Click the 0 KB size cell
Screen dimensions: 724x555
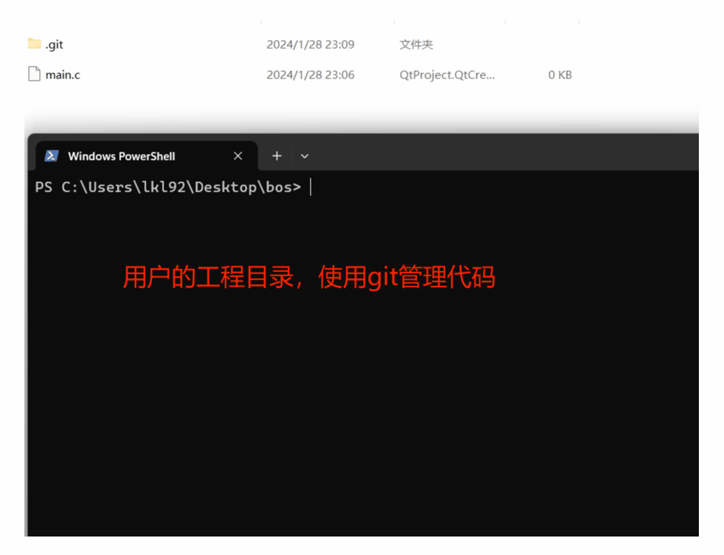click(560, 75)
